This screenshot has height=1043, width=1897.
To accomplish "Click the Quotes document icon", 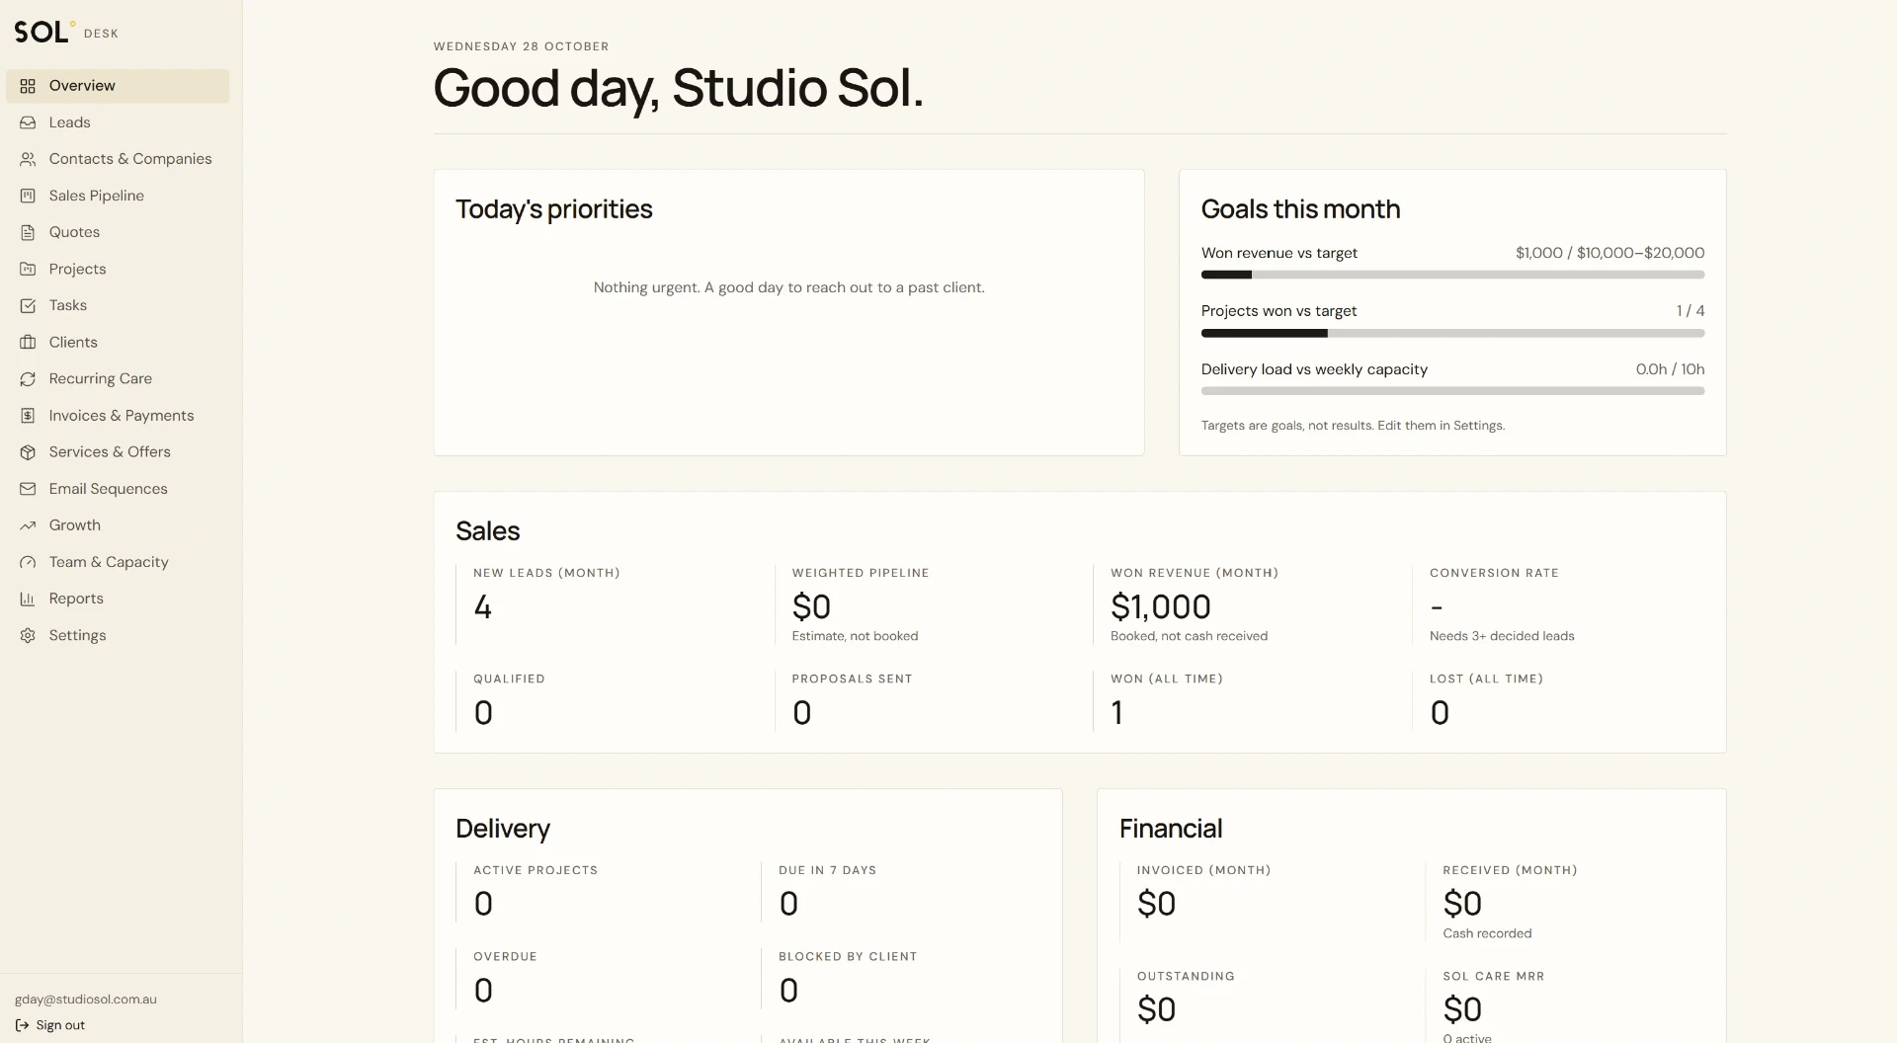I will (x=28, y=232).
